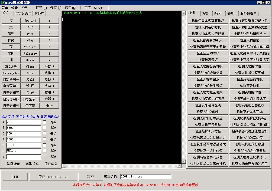The image size is (272, 191).
Task: Insert the [@Mian] script label button
Action: pyautogui.click(x=30, y=21)
